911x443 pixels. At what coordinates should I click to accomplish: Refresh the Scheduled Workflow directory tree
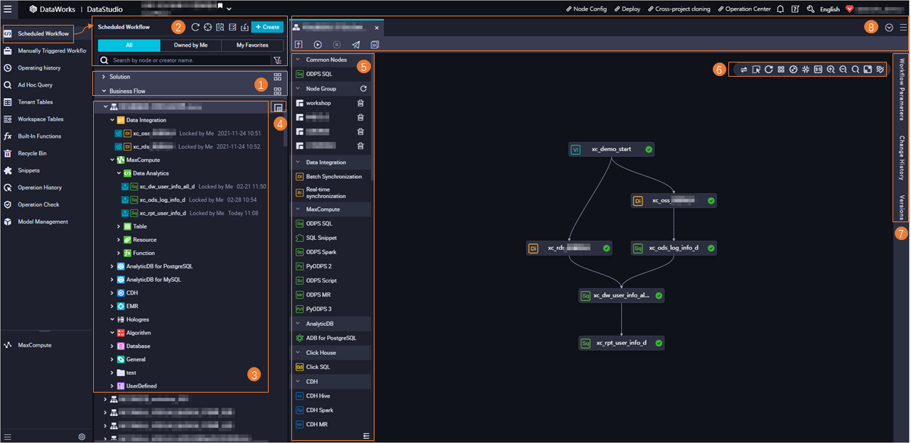(x=195, y=27)
